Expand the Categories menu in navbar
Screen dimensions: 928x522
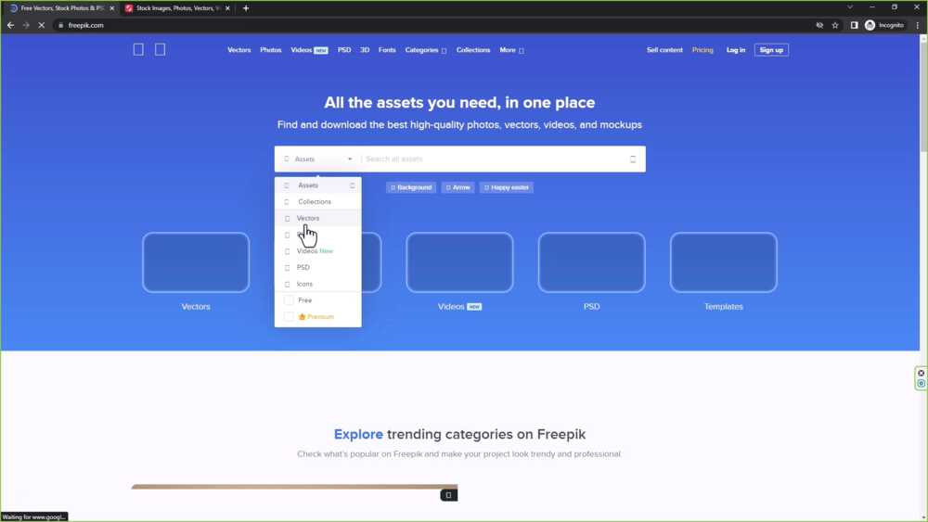426,50
